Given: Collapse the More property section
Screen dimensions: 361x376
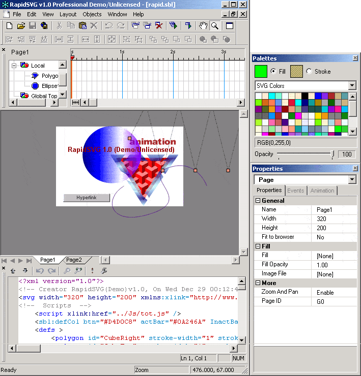Looking at the screenshot, I should click(258, 283).
